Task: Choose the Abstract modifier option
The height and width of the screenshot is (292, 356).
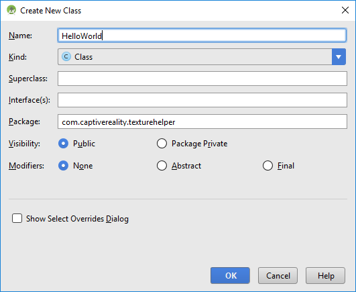Action: click(x=162, y=166)
